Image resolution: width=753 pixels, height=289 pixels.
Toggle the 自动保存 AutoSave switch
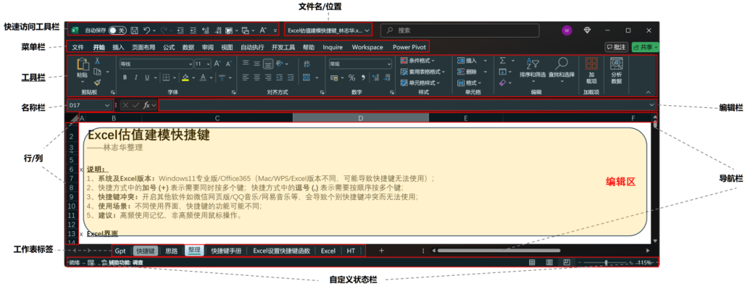coord(117,30)
